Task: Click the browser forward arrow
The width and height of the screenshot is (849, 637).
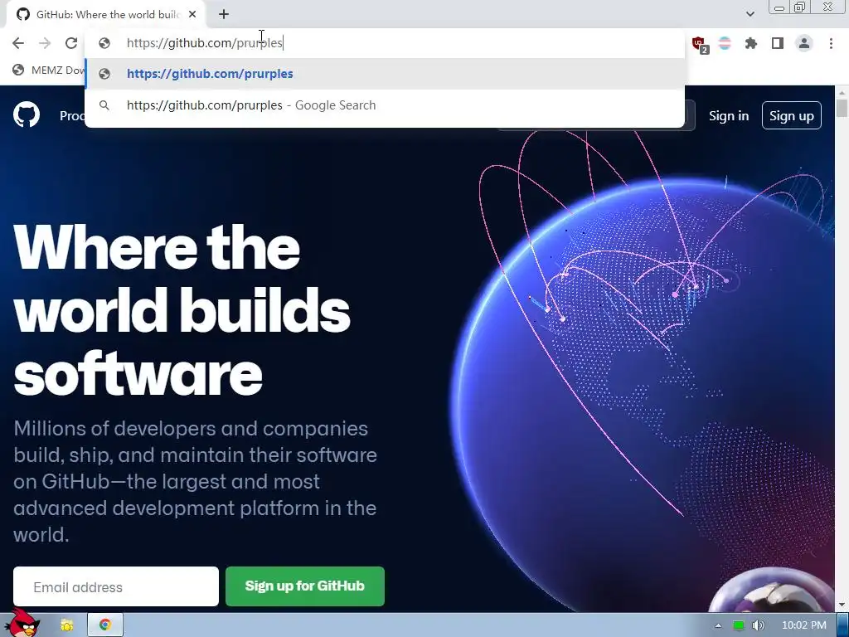Action: 45,43
